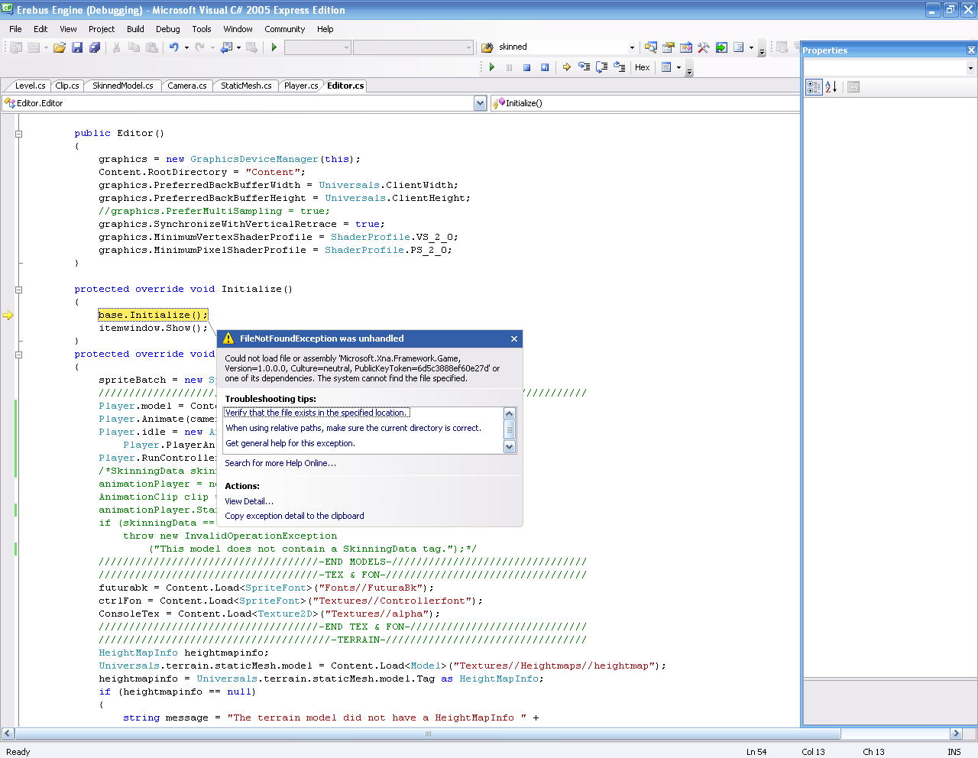The image size is (978, 758).
Task: Open the File menu
Action: coord(15,29)
